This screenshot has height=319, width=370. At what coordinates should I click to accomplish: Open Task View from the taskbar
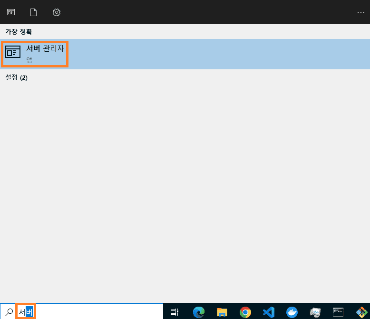[x=175, y=312]
